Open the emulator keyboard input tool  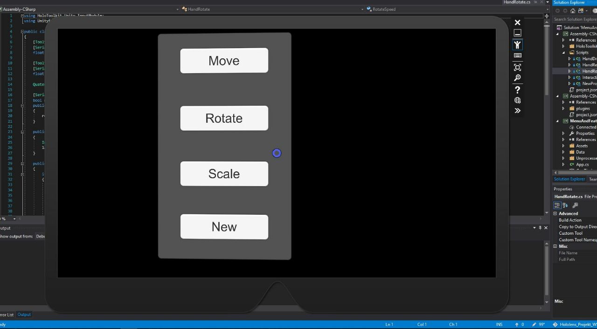tap(517, 55)
